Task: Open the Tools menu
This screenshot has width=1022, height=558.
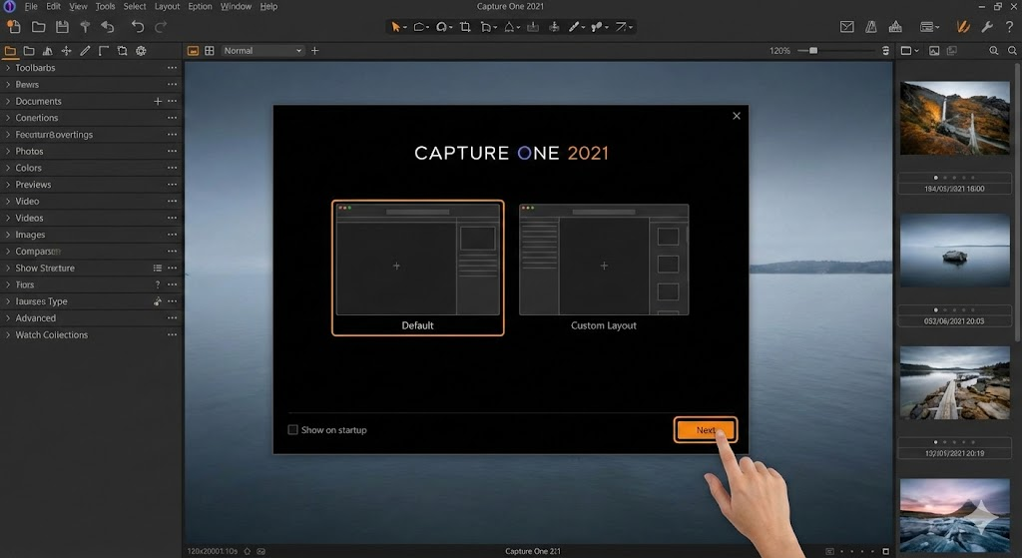Action: (x=105, y=7)
